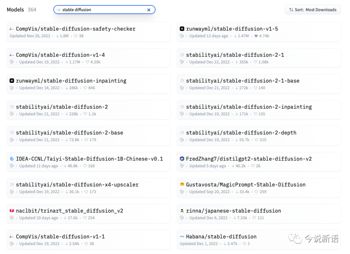Click the Models 364 heading
350x254 pixels.
click(21, 10)
